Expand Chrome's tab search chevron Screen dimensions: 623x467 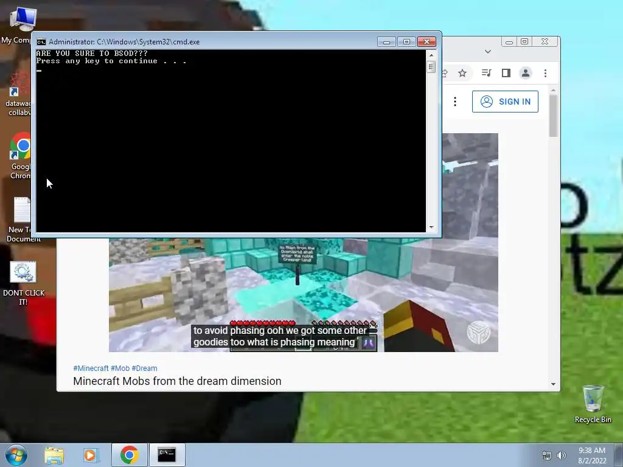tap(488, 52)
